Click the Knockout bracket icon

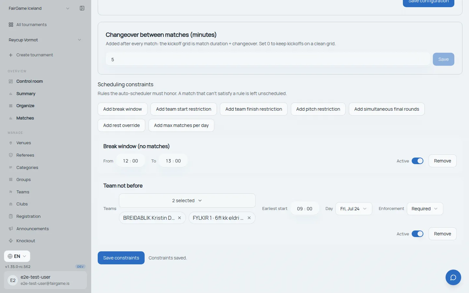[11, 241]
